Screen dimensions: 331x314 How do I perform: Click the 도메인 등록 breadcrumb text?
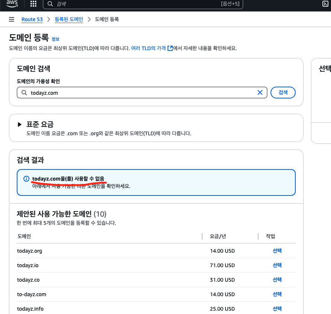(x=107, y=19)
